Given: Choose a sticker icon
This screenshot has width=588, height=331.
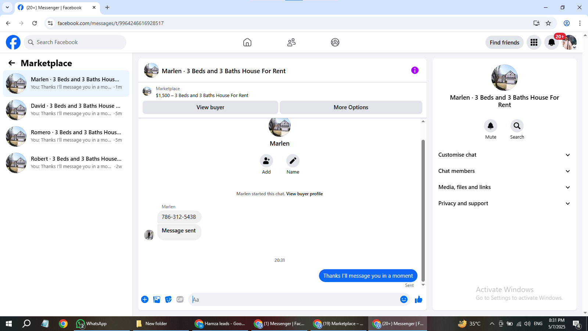Looking at the screenshot, I should [168, 299].
